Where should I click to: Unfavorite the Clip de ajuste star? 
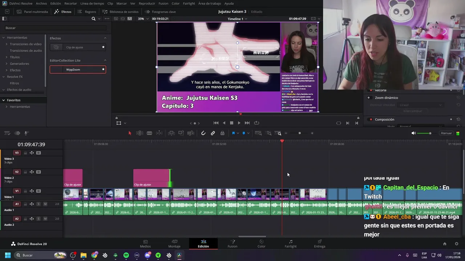point(103,47)
